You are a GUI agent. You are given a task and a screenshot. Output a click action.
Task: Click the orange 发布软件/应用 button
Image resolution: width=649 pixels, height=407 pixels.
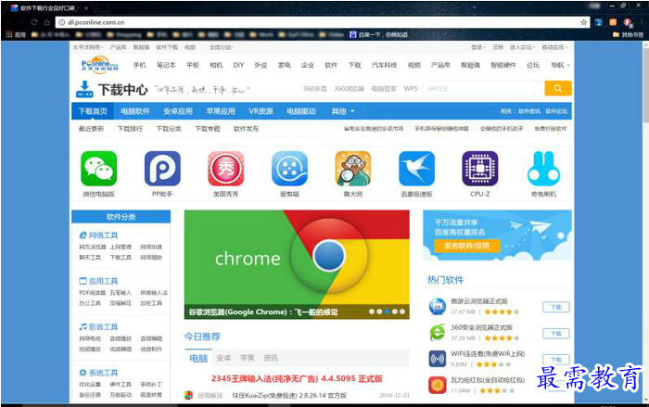pos(467,246)
